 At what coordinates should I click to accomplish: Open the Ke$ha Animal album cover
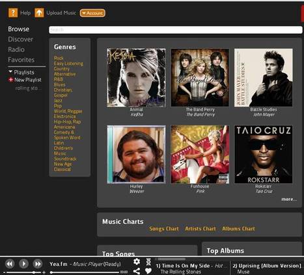click(136, 77)
